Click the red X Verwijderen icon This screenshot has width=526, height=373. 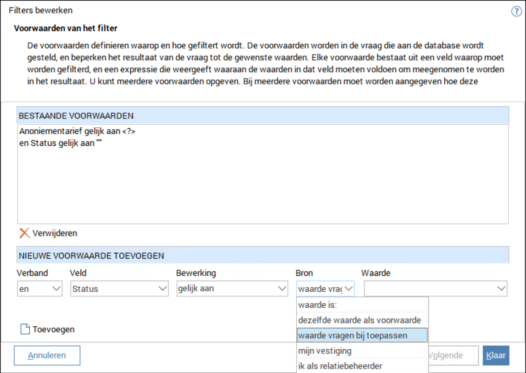click(25, 233)
